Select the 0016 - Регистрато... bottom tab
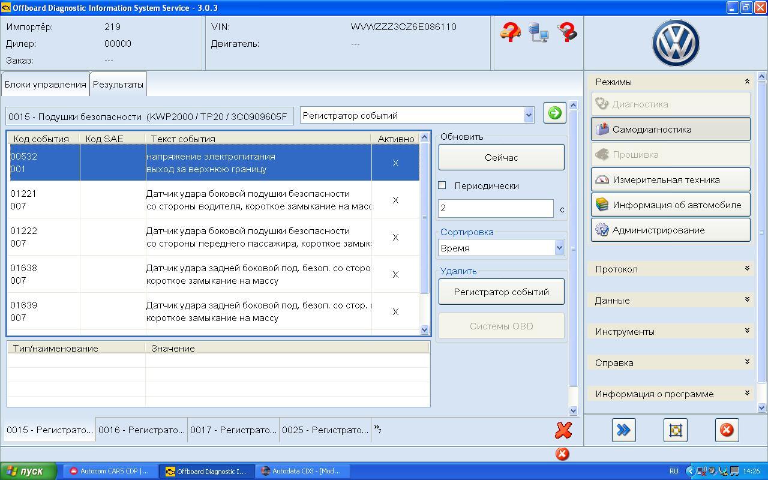Screen dimensions: 768x480 click(x=142, y=430)
